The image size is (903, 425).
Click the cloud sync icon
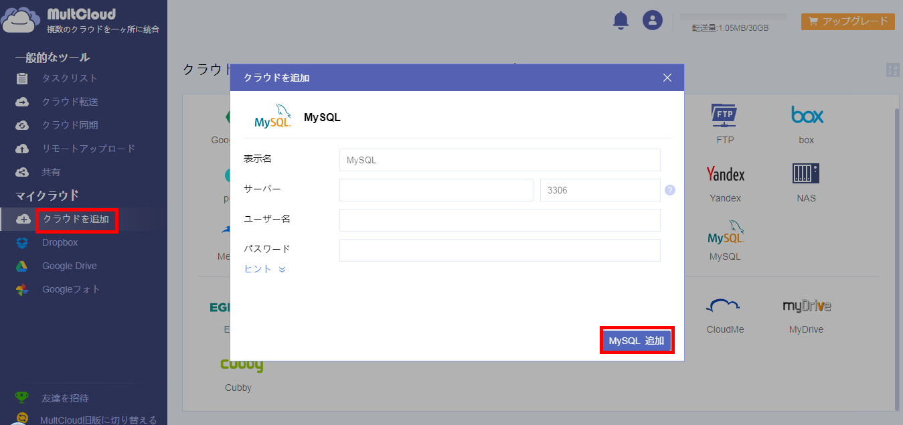click(x=22, y=125)
